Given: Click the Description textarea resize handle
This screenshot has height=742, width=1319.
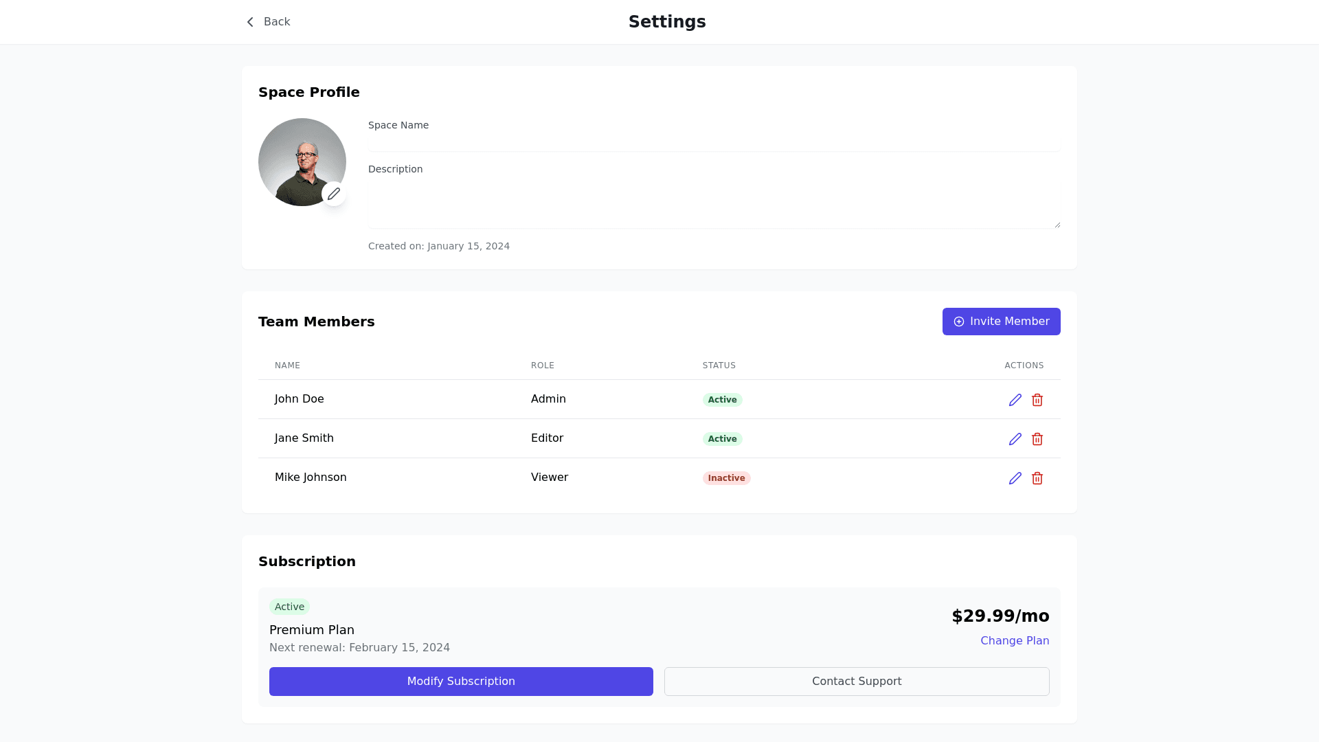Looking at the screenshot, I should click(x=1057, y=225).
